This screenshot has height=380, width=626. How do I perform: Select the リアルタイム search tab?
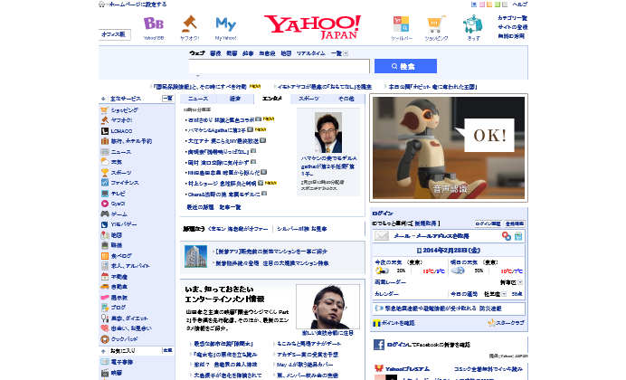point(310,53)
